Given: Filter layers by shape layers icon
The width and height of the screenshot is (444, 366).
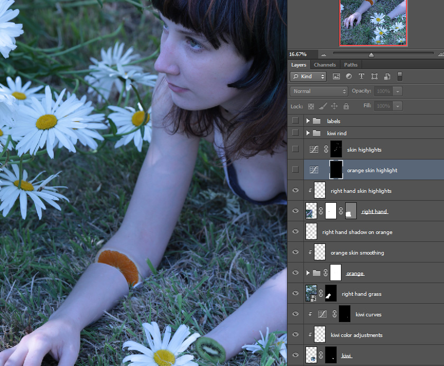Looking at the screenshot, I should (374, 77).
